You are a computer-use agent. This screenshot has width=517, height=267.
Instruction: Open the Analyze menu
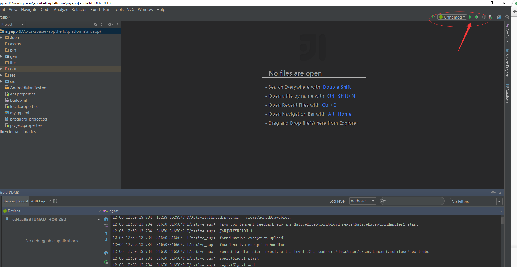[x=61, y=10]
